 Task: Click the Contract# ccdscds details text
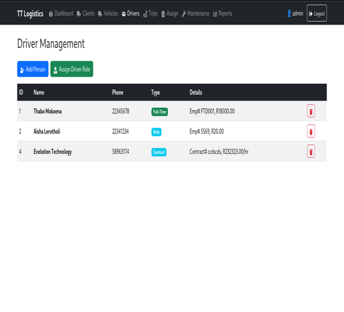(x=219, y=152)
